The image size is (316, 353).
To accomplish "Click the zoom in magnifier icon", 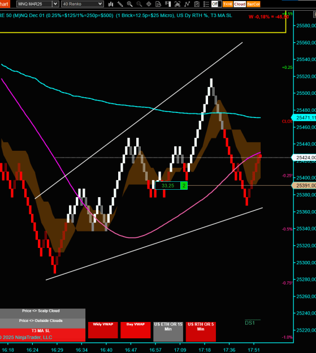I will pyautogui.click(x=129, y=4).
